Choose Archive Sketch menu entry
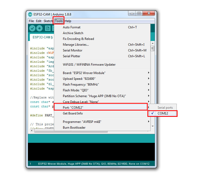The height and width of the screenshot is (178, 199). [102, 33]
